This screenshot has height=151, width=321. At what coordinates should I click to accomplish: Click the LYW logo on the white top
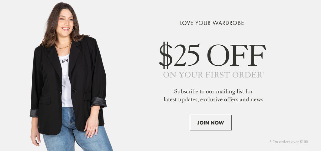(x=65, y=61)
